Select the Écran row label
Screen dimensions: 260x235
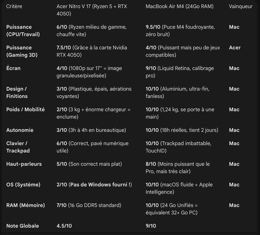[x=13, y=68]
